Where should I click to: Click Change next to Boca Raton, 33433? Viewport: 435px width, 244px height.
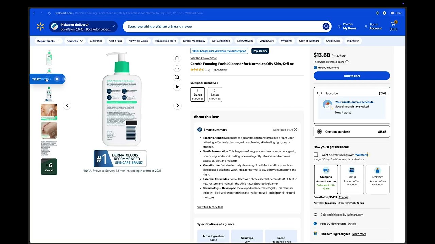(x=343, y=197)
